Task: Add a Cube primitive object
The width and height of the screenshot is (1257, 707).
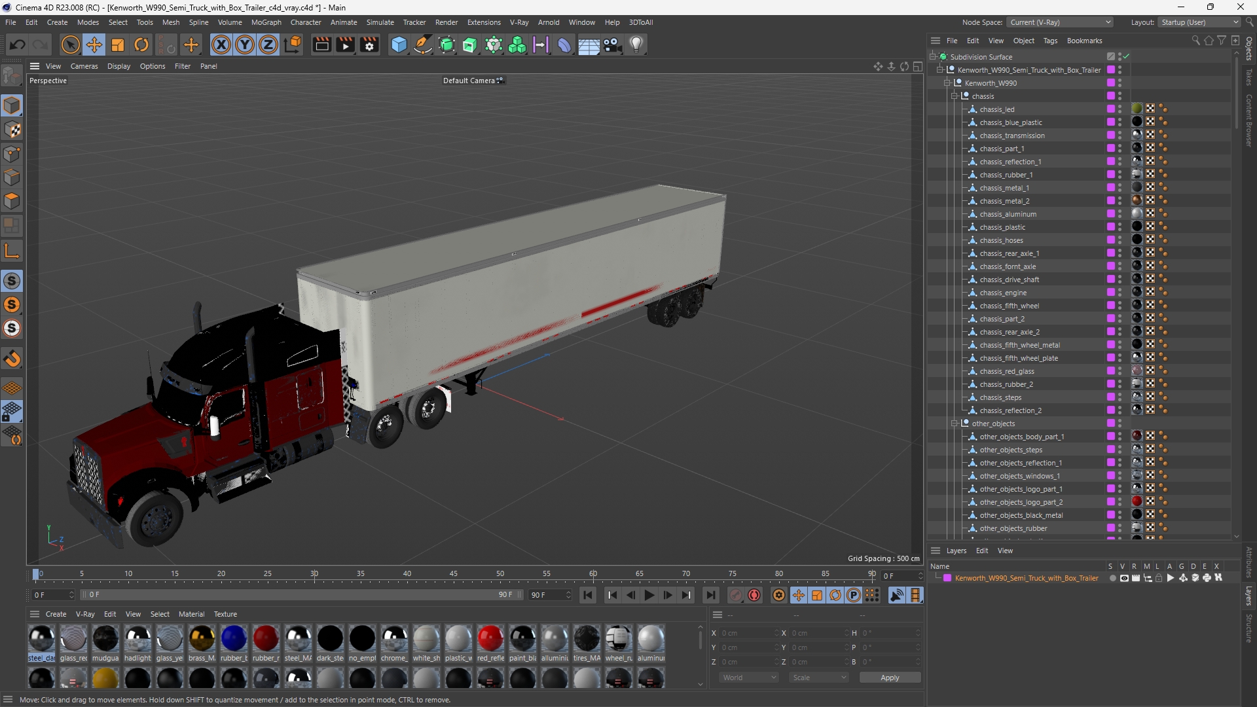Action: [399, 45]
